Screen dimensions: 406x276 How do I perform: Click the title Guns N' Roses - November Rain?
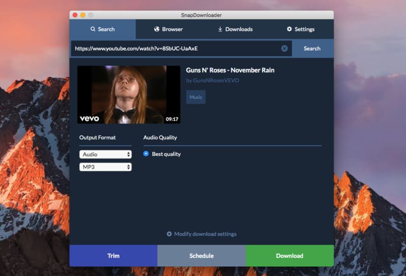[x=230, y=70]
